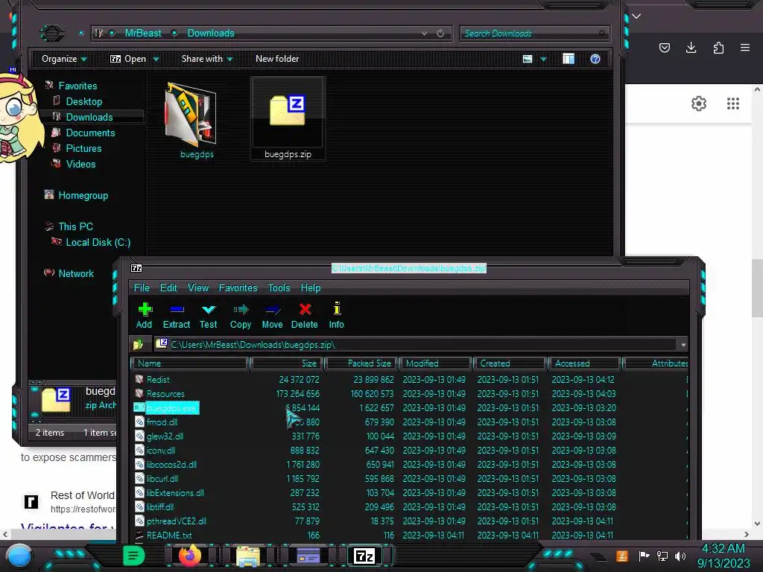Viewport: 763px width, 572px height.
Task: Expand the Open button dropdown arrow
Action: (x=156, y=59)
